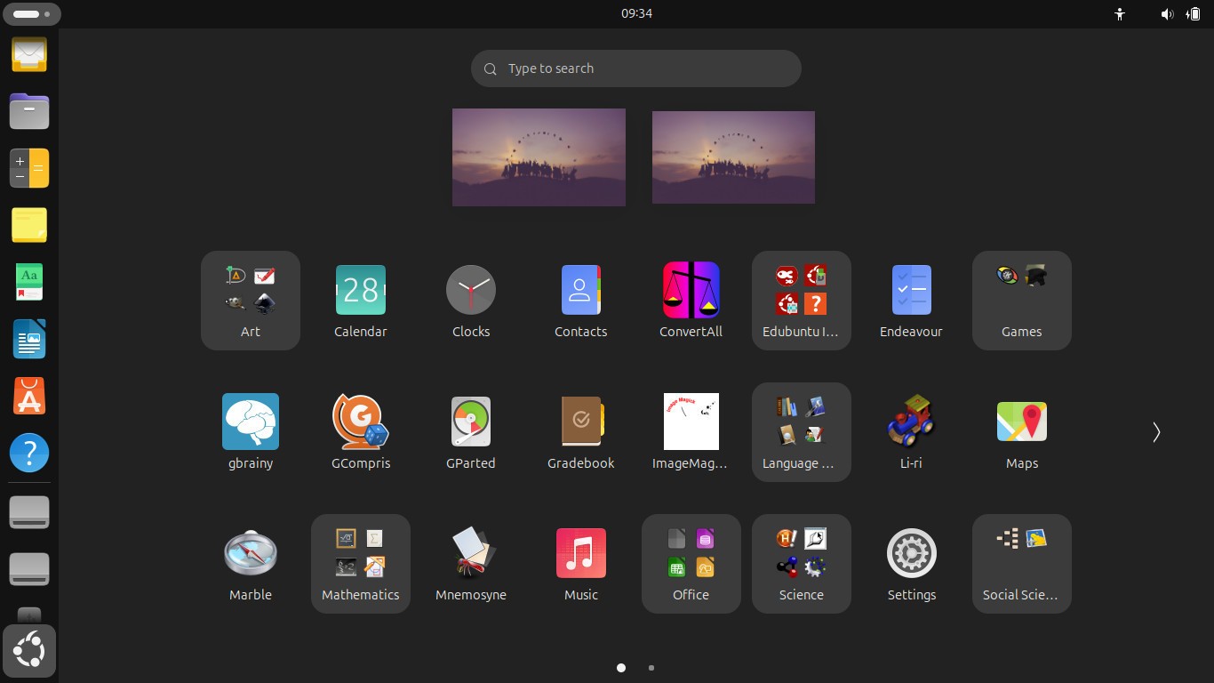Switch to second page indicator dot

pyautogui.click(x=651, y=668)
